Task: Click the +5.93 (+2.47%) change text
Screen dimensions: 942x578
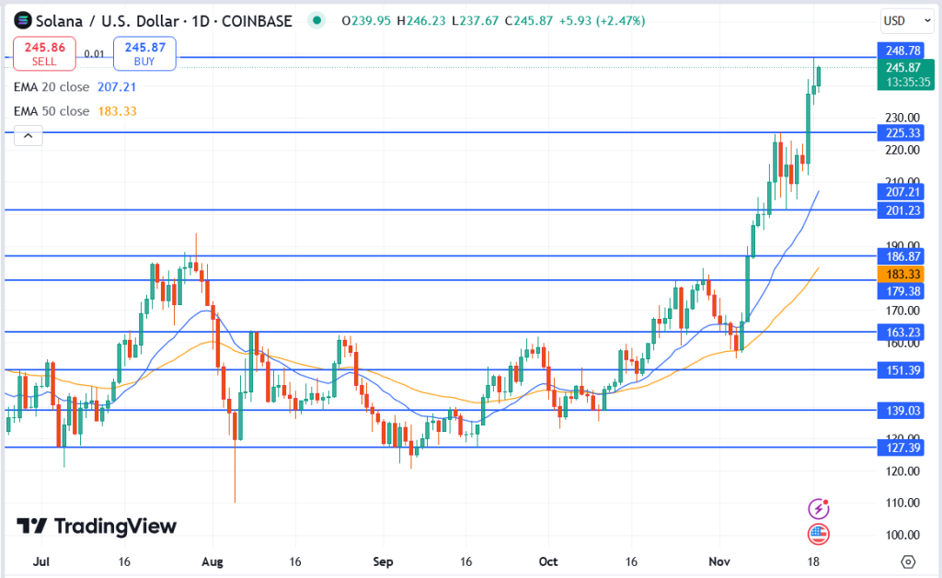Action: tap(602, 21)
